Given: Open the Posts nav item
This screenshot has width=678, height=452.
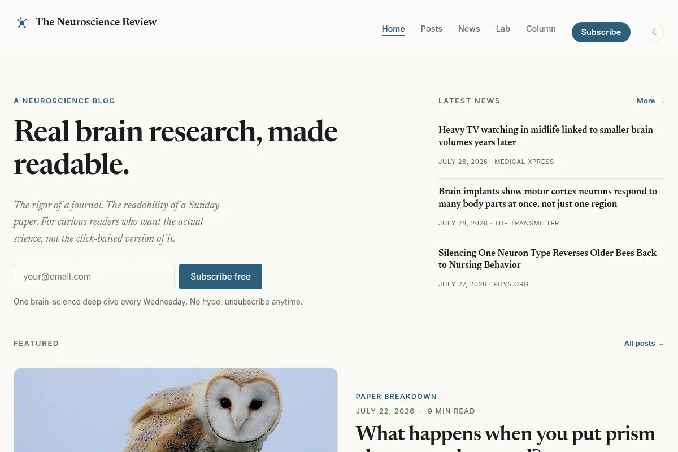Looking at the screenshot, I should point(432,29).
